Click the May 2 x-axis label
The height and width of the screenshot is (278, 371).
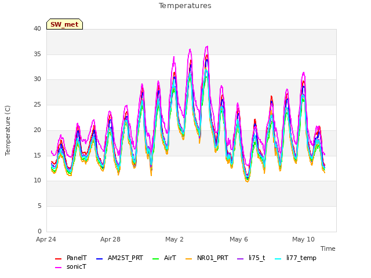174,239
